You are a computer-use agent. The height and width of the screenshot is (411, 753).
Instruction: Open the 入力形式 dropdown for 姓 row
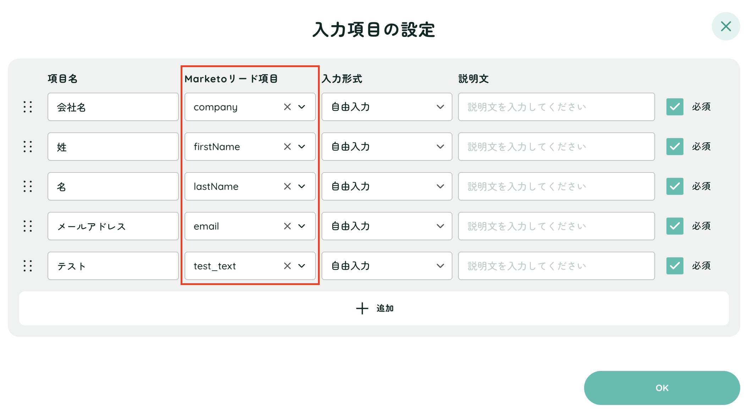386,147
